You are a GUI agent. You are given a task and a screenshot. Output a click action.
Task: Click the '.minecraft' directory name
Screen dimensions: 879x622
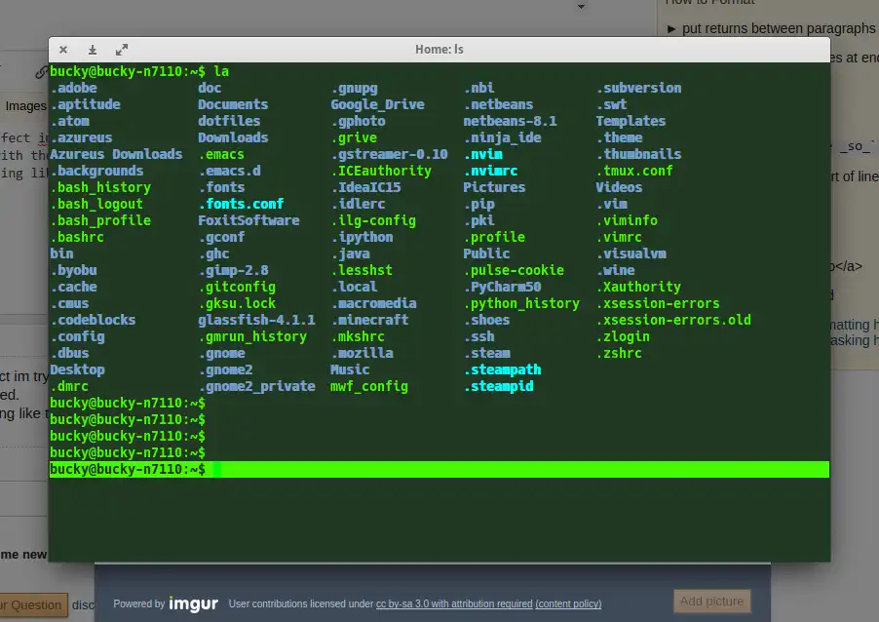(369, 320)
